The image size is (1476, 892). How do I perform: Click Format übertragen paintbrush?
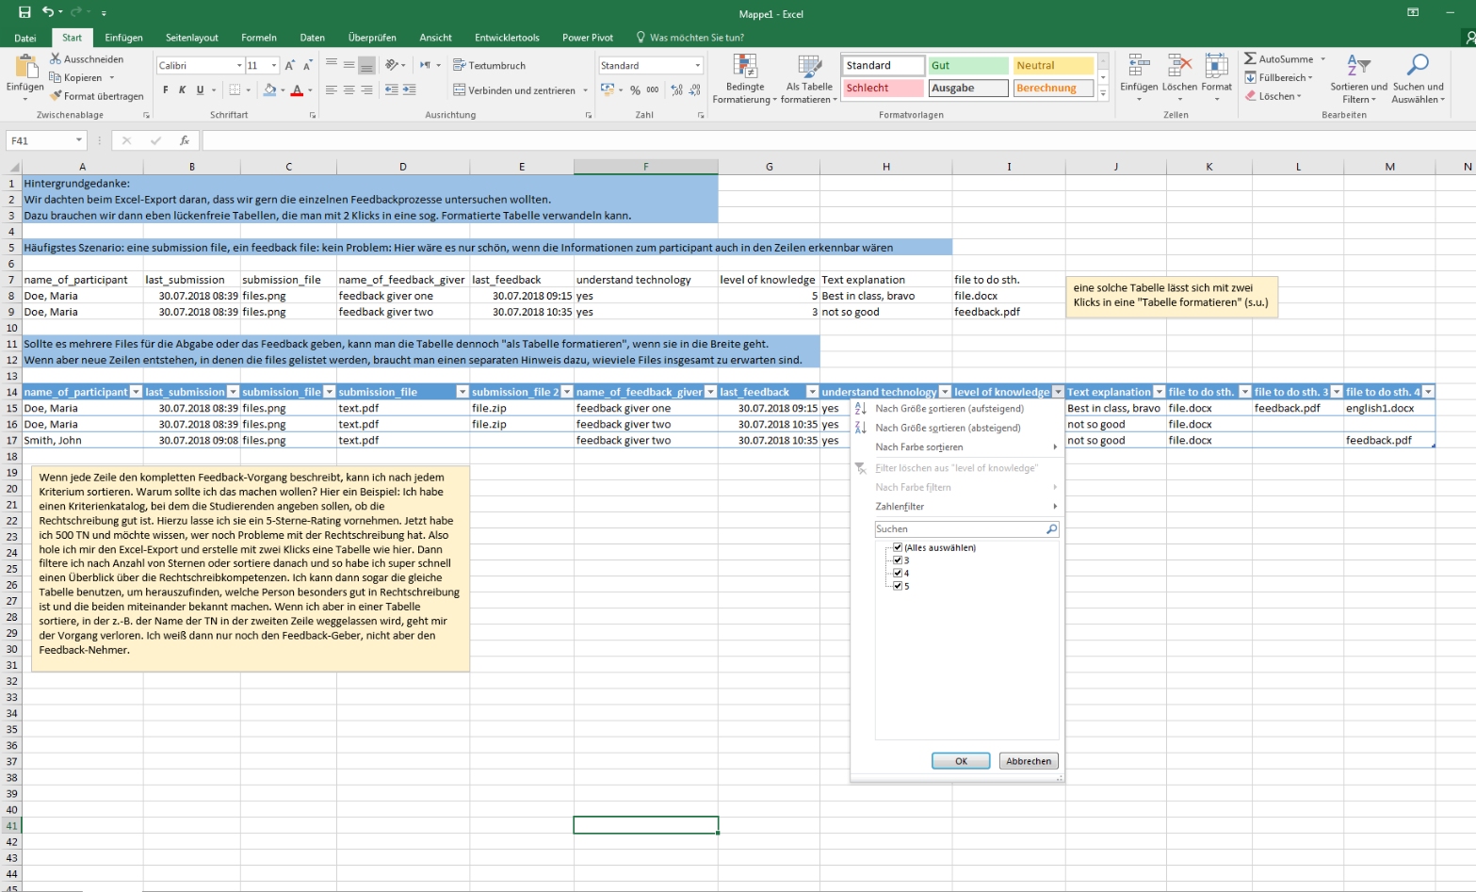tap(57, 96)
